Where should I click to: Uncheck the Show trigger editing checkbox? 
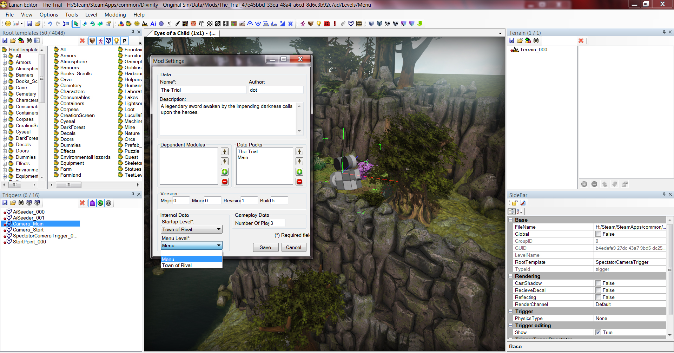point(598,333)
